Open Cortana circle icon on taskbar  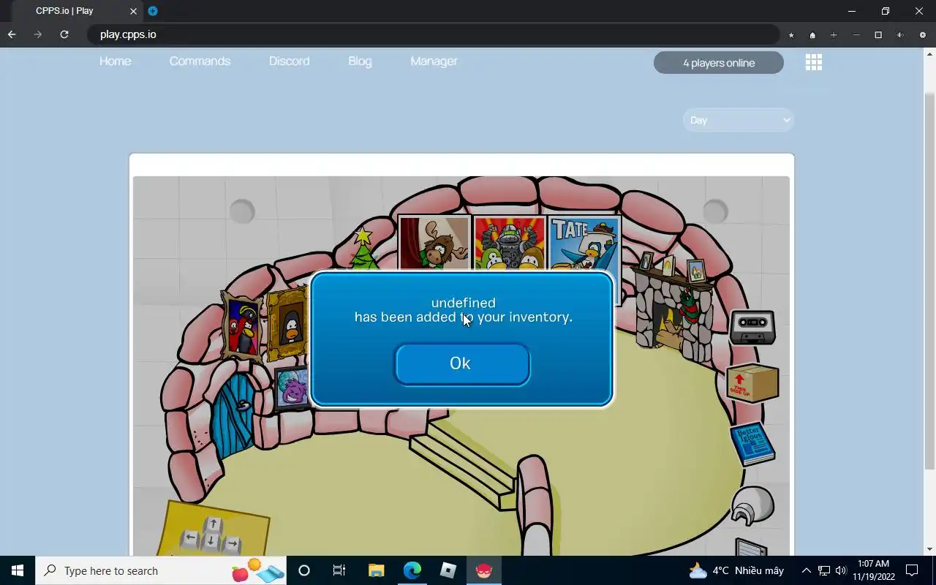click(x=304, y=570)
